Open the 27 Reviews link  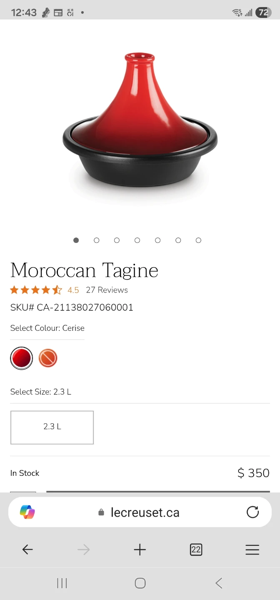(107, 290)
